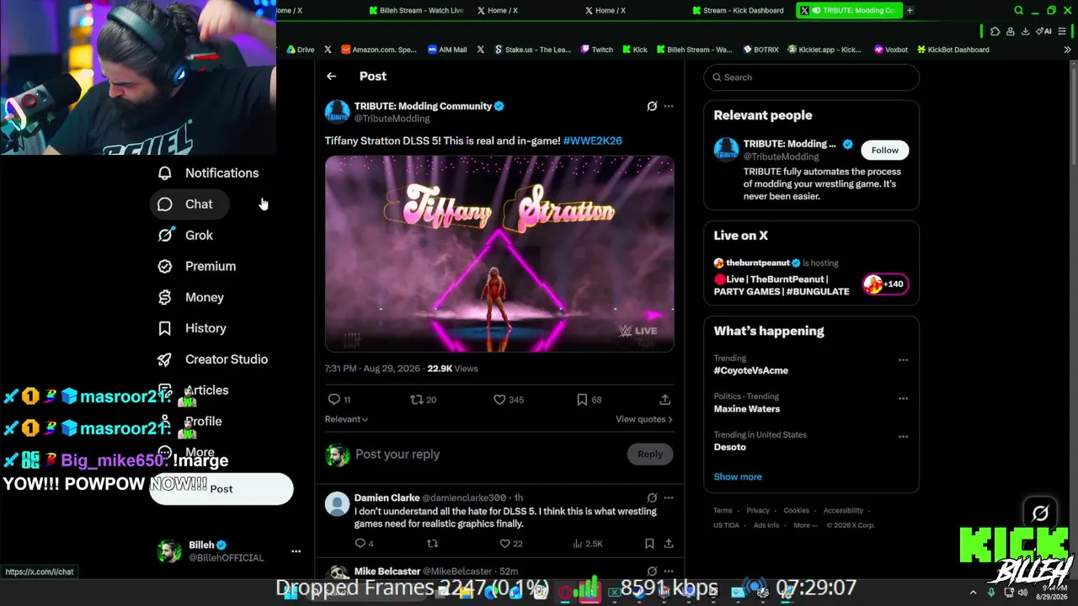This screenshot has height=606, width=1078.
Task: Bookmark Damien Clarke's comment
Action: [x=649, y=544]
